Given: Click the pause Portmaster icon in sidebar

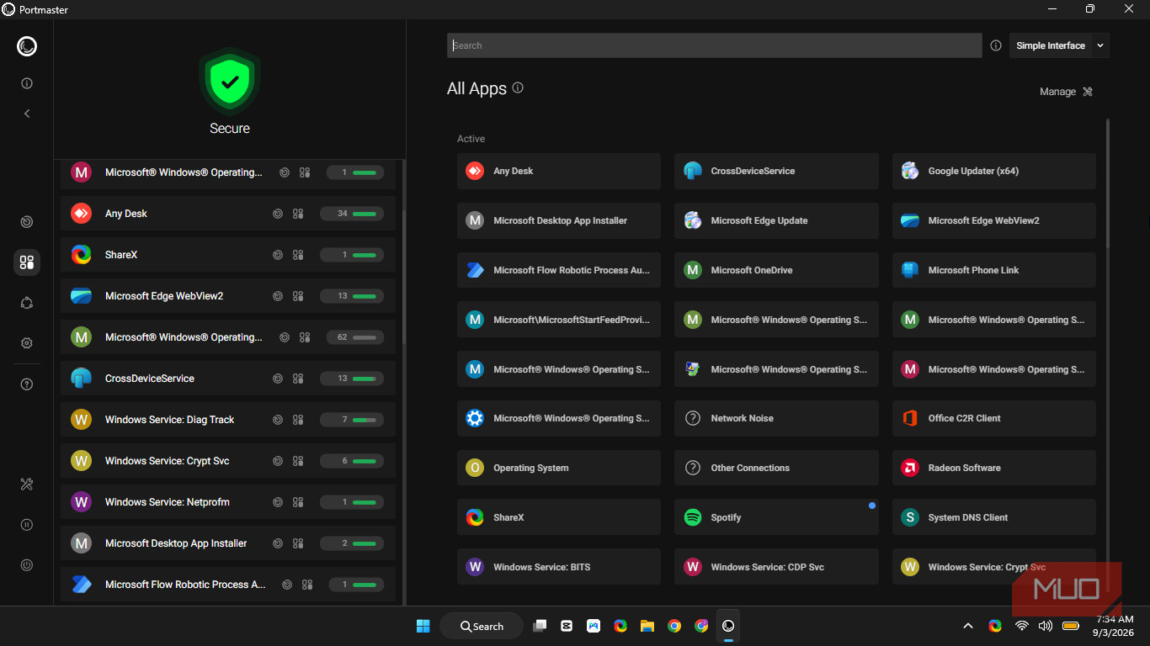Looking at the screenshot, I should (x=27, y=525).
